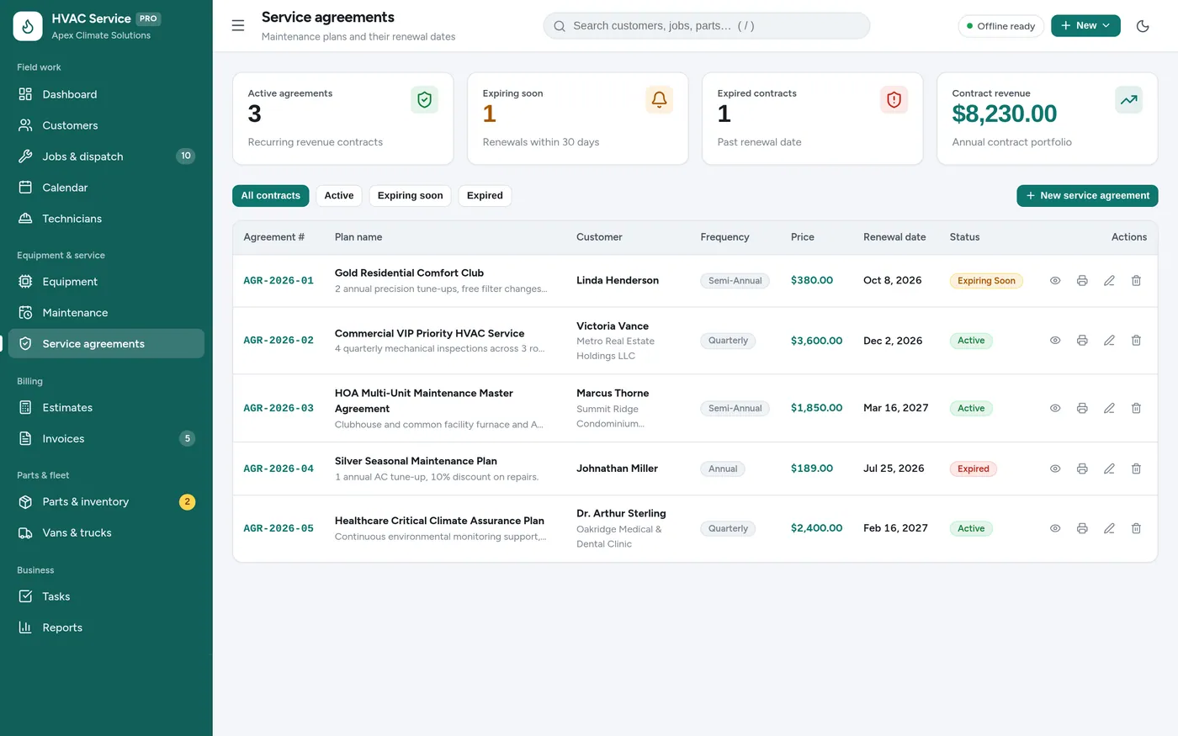Click the $3,600.00 price cell
This screenshot has height=736, width=1178.
point(816,341)
